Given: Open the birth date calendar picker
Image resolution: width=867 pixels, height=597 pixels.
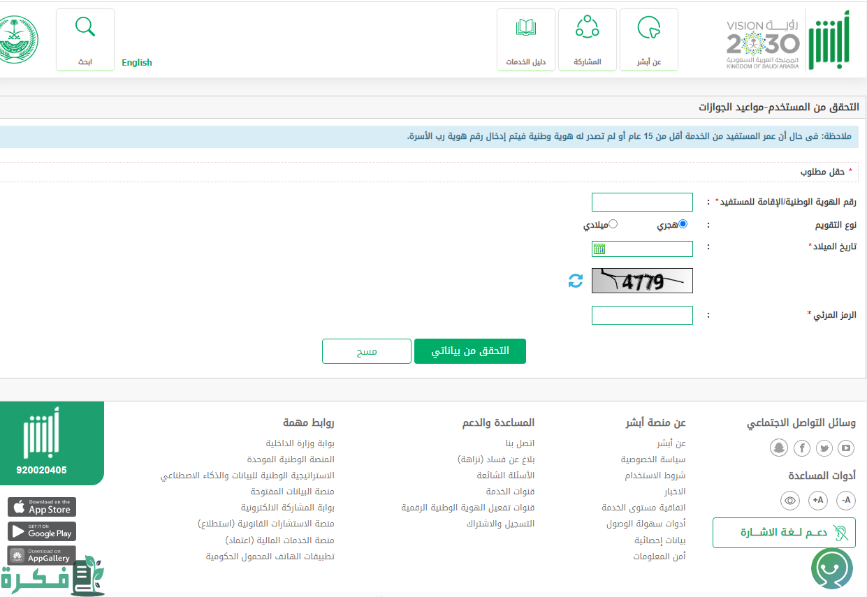Looking at the screenshot, I should 599,249.
